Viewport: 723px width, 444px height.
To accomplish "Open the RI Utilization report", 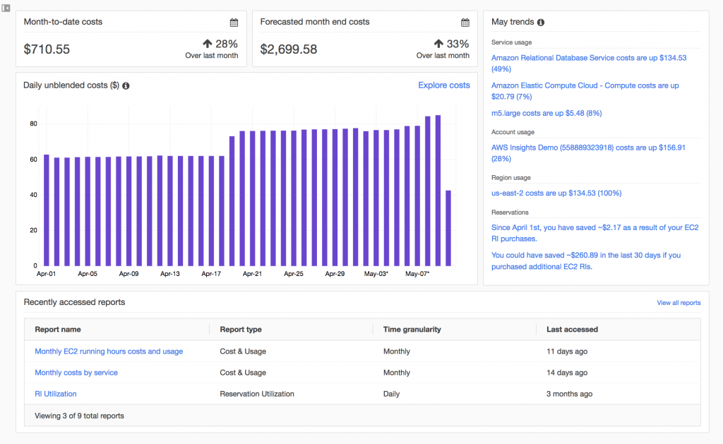I will click(55, 393).
